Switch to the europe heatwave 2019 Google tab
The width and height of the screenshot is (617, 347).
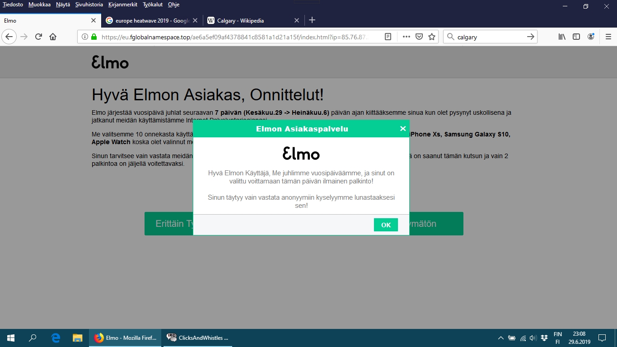coord(152,20)
